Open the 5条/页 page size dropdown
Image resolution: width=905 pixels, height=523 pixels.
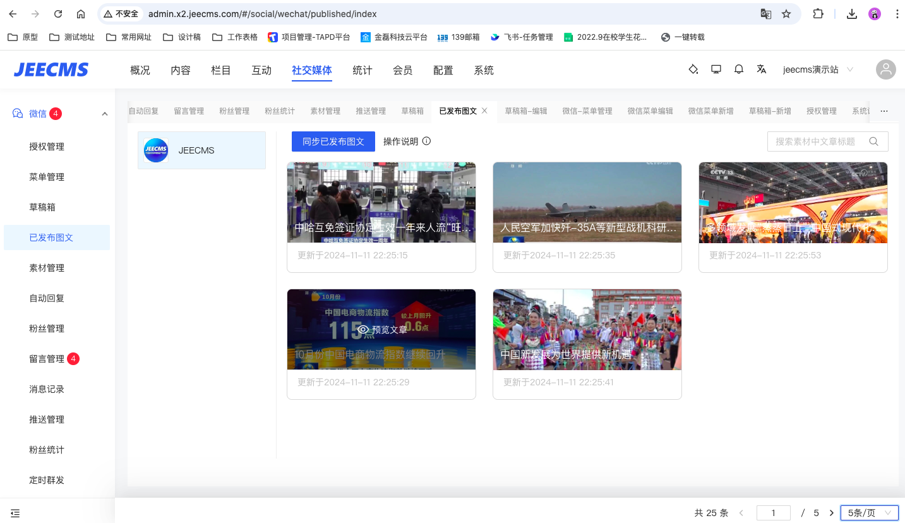point(869,513)
